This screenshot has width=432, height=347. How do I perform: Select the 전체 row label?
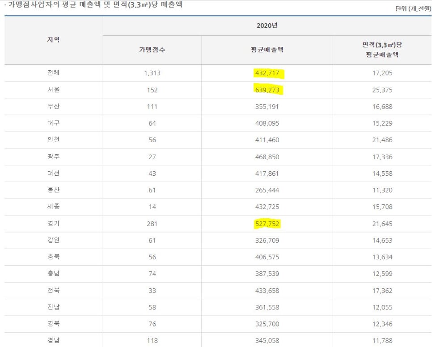click(x=54, y=73)
